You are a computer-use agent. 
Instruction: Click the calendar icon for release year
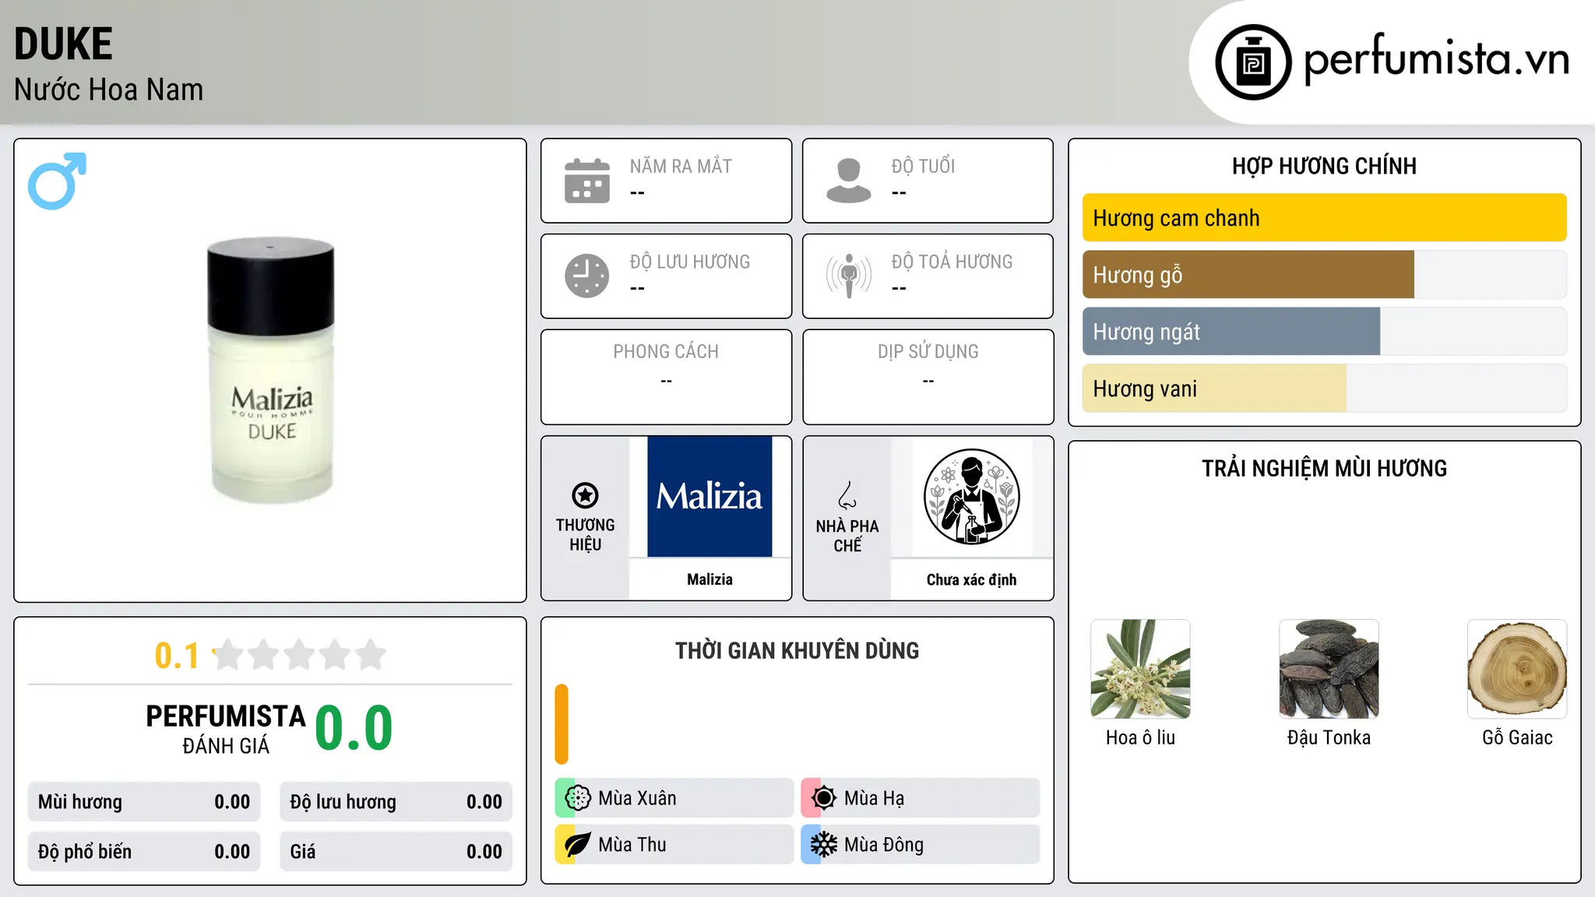click(587, 181)
